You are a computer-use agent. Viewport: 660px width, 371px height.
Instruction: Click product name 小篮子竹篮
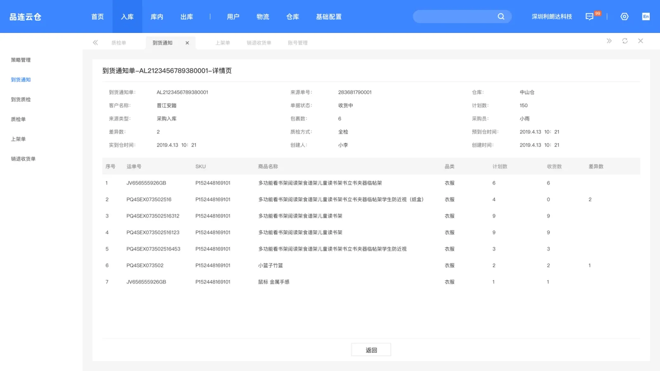pyautogui.click(x=271, y=265)
